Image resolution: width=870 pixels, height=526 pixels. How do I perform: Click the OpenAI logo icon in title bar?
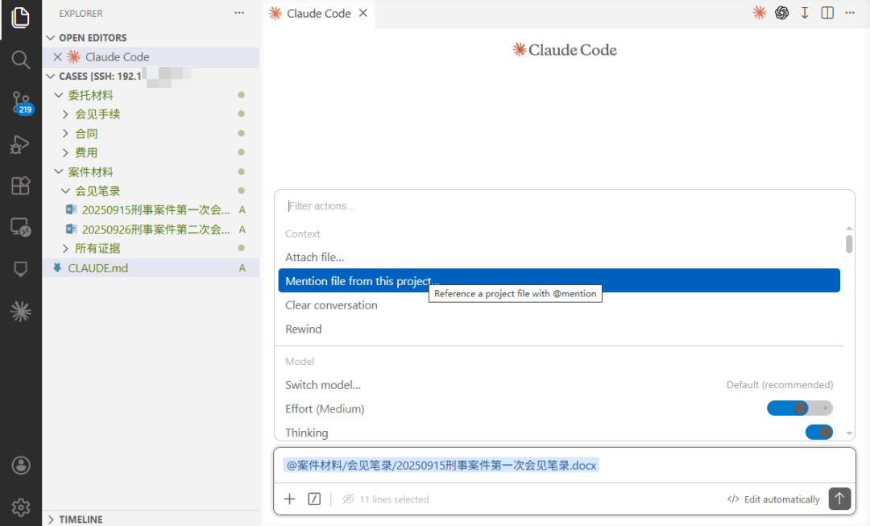click(x=781, y=13)
